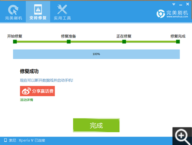Click the 修复准备 step marker
Viewport: 192px width, 145px height.
tap(69, 41)
